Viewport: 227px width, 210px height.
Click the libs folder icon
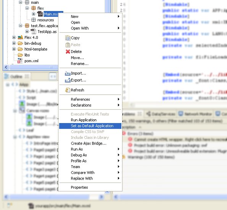point(21,55)
